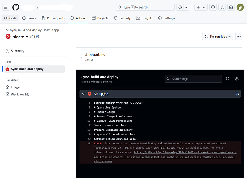
Task: Click the '1 error' annotations count
Action: [89, 59]
